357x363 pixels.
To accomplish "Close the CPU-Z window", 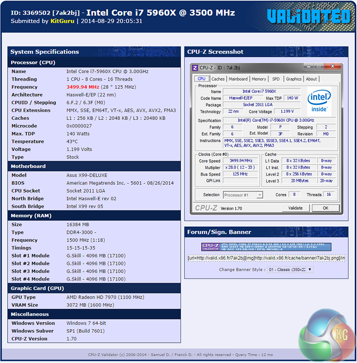I will [x=333, y=67].
